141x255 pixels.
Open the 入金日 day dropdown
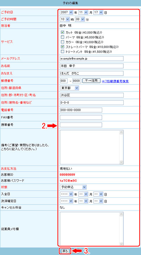[x=98, y=194]
